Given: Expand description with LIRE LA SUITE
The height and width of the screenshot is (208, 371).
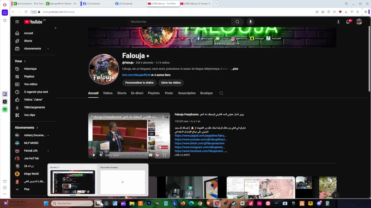Looking at the screenshot, I should [182, 155].
